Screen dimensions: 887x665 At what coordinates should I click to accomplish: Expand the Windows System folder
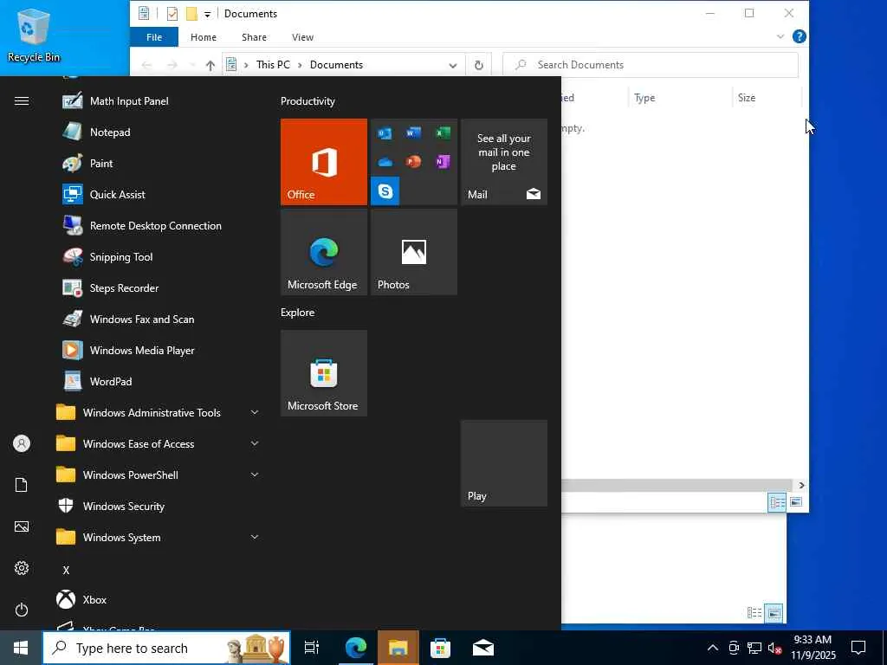(x=157, y=537)
